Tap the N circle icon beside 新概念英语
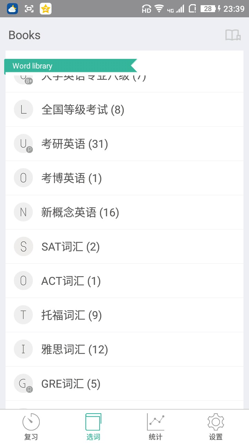This screenshot has width=249, height=443. pyautogui.click(x=23, y=212)
